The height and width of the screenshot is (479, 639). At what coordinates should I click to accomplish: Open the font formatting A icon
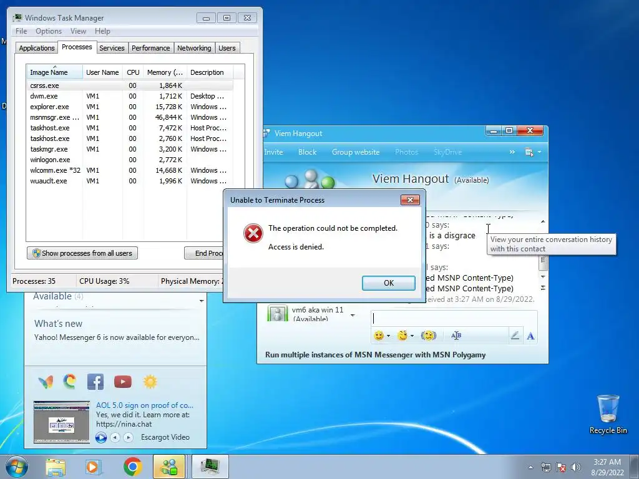[x=530, y=336]
